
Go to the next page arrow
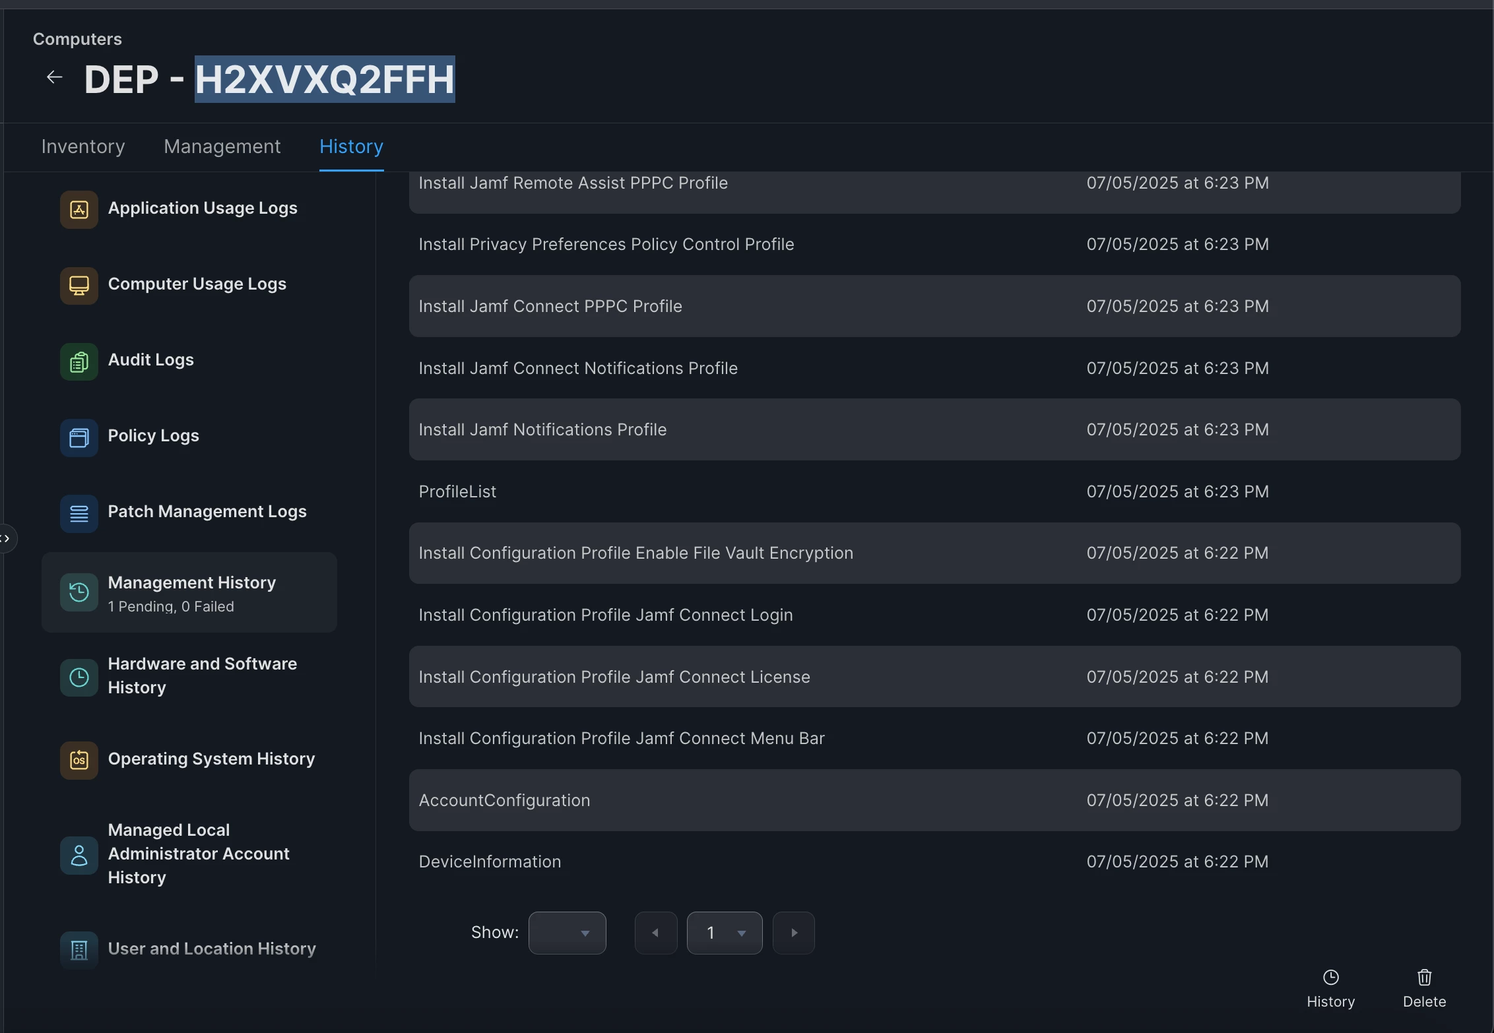point(794,933)
